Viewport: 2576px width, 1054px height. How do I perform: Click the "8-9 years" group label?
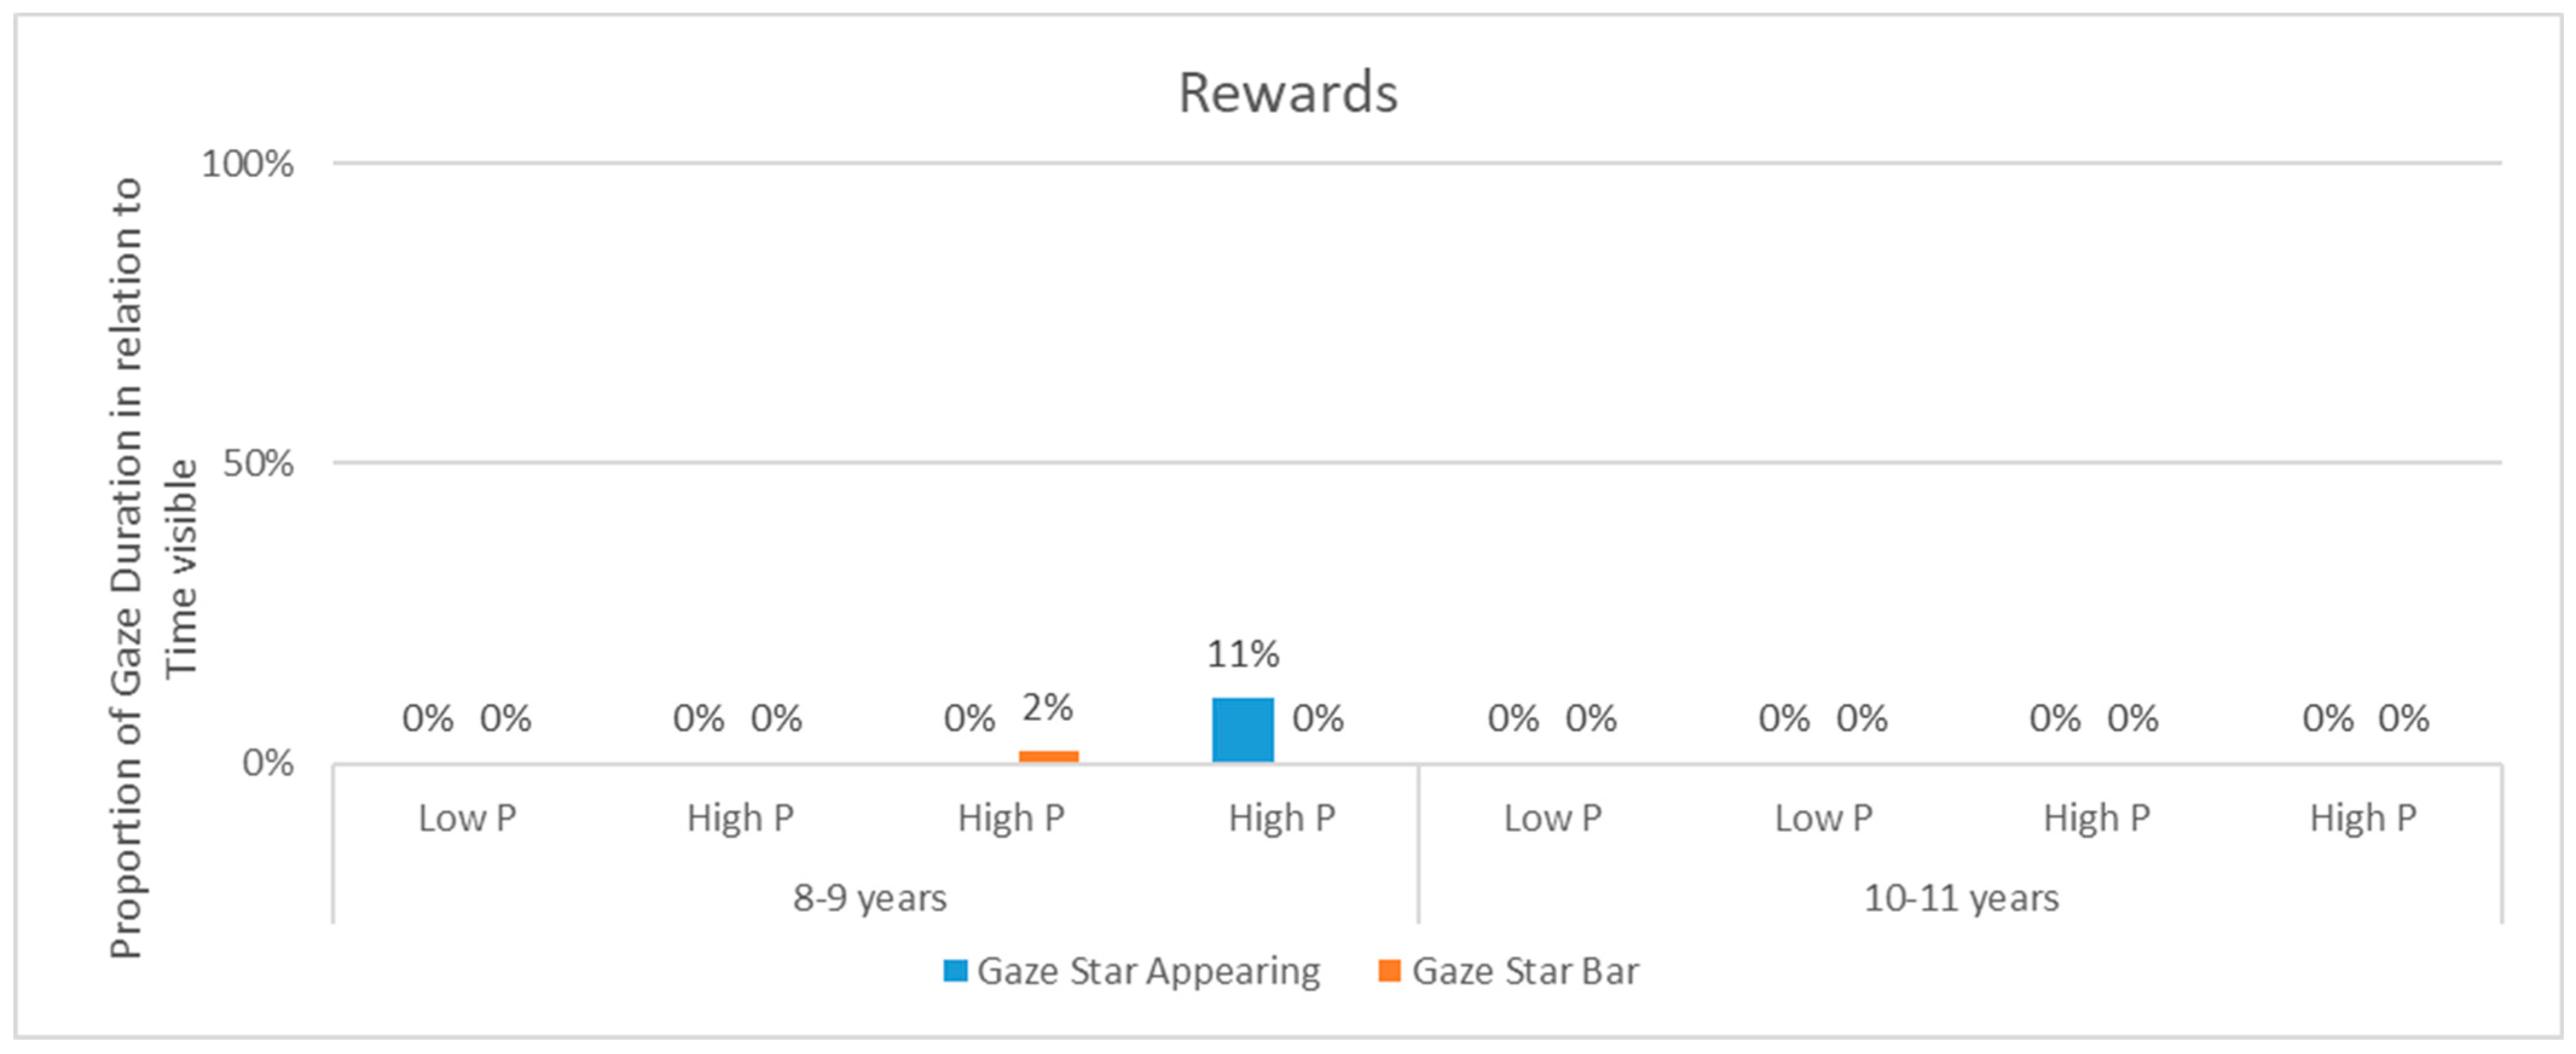869,898
